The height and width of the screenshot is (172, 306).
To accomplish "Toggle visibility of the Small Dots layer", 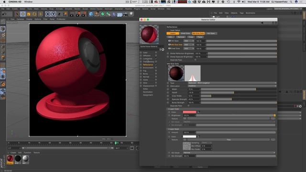I will (169, 48).
